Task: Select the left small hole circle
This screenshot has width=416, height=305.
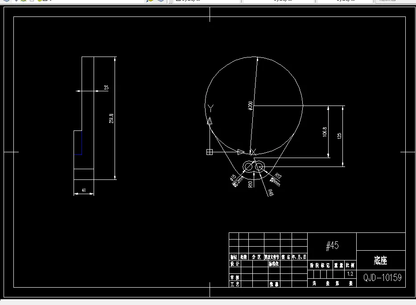Action: [249, 167]
